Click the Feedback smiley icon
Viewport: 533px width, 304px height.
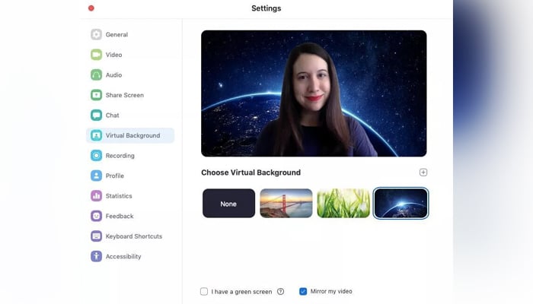coord(96,216)
